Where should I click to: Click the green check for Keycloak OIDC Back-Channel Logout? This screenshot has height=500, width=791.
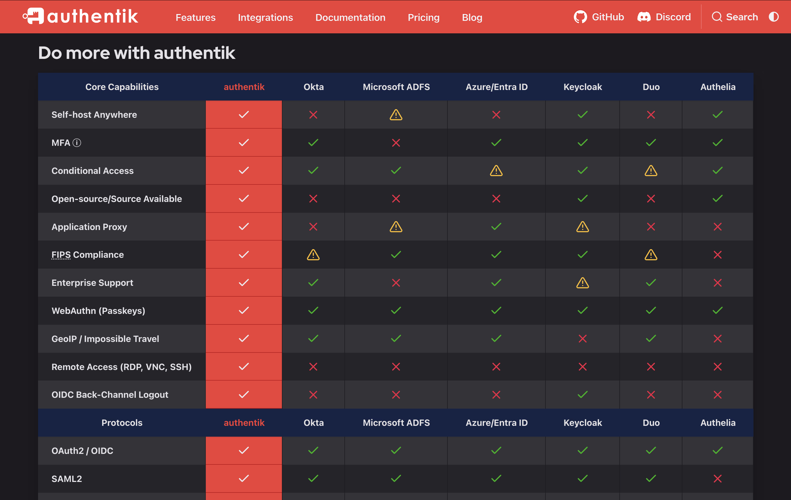[x=582, y=394]
